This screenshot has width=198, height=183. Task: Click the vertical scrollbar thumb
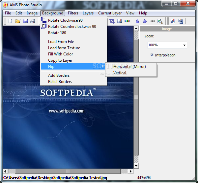(x=136, y=97)
